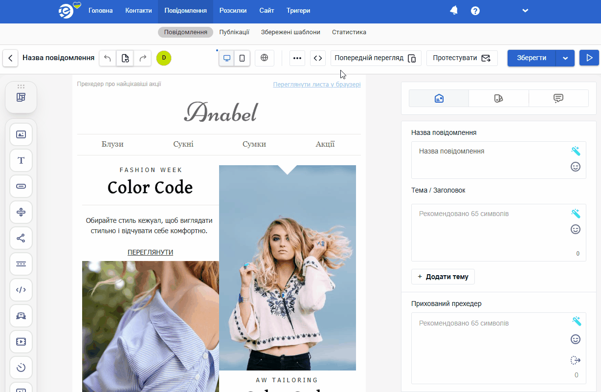Viewport: 601px width, 392px height.
Task: Open the Головна menu
Action: coord(101,11)
